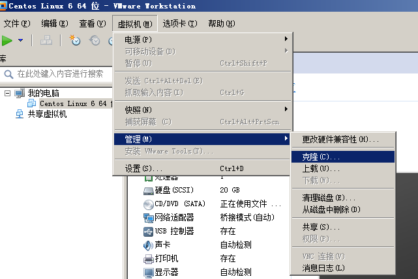Click the revert snapshot toolbar icon

click(95, 40)
